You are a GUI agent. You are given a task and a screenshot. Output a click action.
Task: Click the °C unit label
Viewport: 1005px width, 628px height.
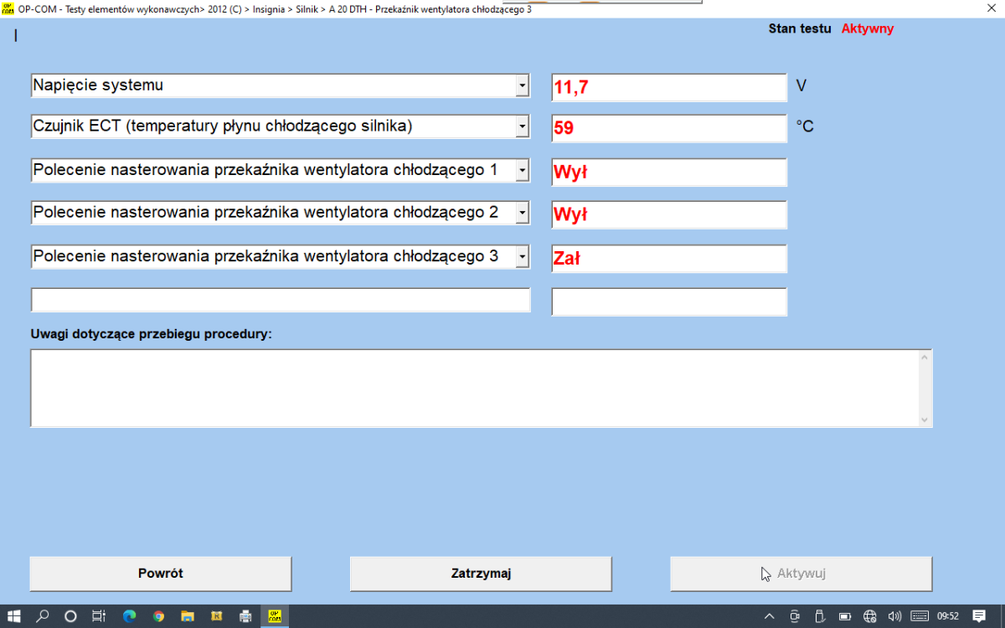pos(805,127)
